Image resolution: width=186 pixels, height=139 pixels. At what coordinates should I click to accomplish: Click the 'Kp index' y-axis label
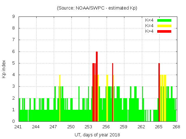coord(4,69)
